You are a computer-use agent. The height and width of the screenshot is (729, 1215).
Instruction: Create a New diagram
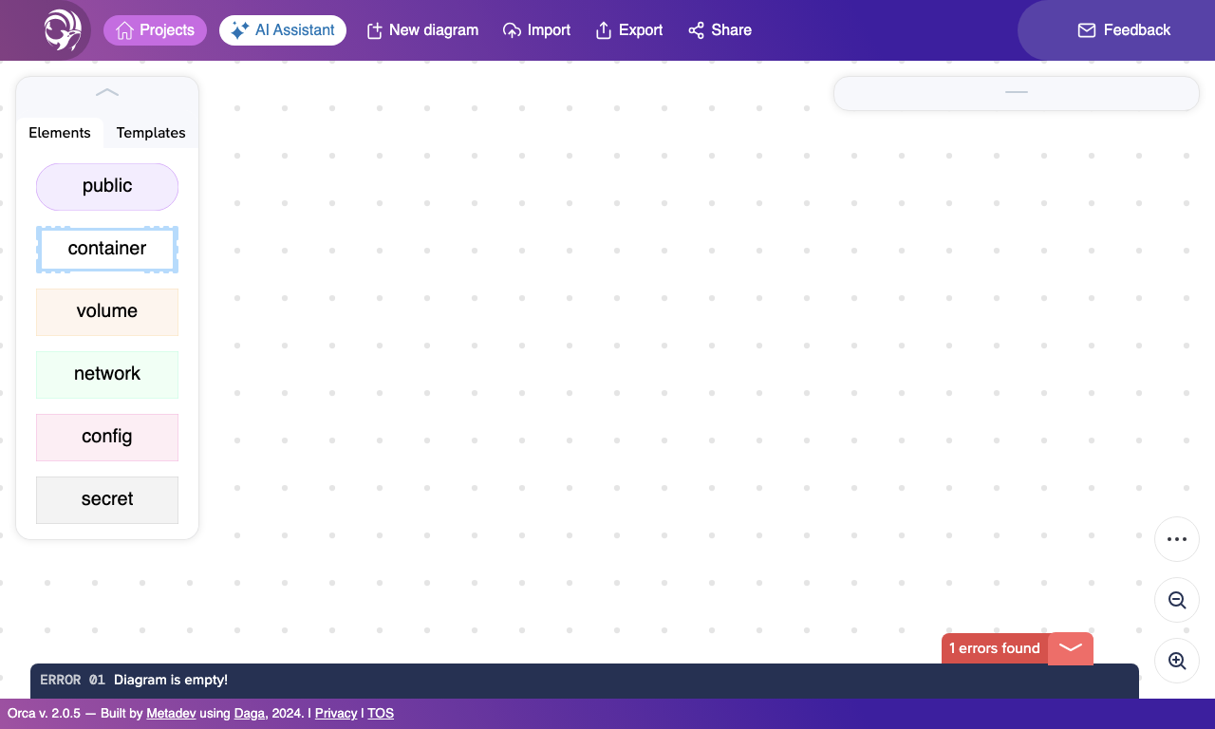(422, 30)
